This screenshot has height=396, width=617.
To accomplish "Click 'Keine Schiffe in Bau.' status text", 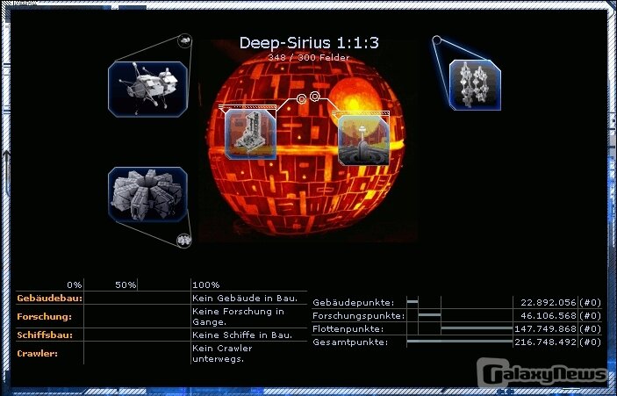I will (242, 335).
